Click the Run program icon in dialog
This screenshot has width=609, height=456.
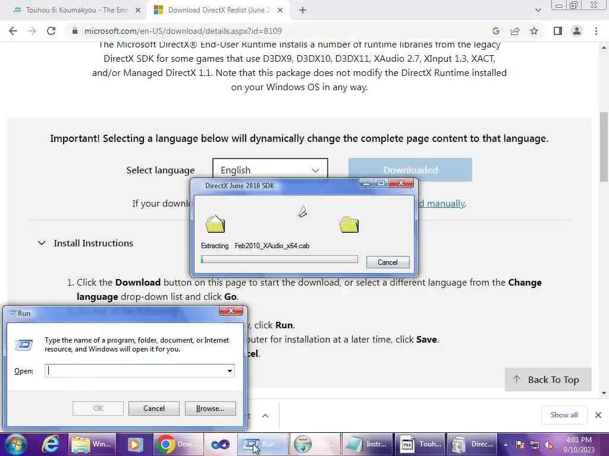point(24,345)
